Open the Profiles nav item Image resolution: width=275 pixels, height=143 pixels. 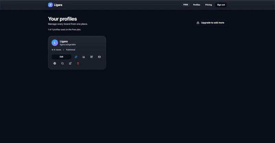point(197,5)
